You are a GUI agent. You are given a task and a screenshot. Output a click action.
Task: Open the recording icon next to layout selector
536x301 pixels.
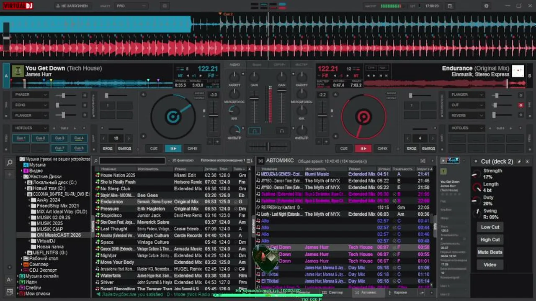(x=165, y=6)
